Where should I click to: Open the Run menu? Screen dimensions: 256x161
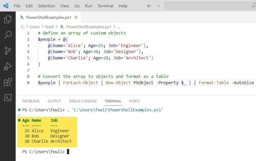coord(89,6)
